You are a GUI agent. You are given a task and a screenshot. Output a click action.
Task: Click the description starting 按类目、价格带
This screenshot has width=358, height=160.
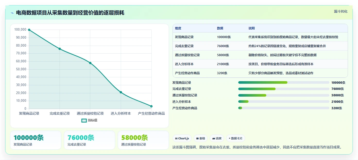[x=281, y=64]
